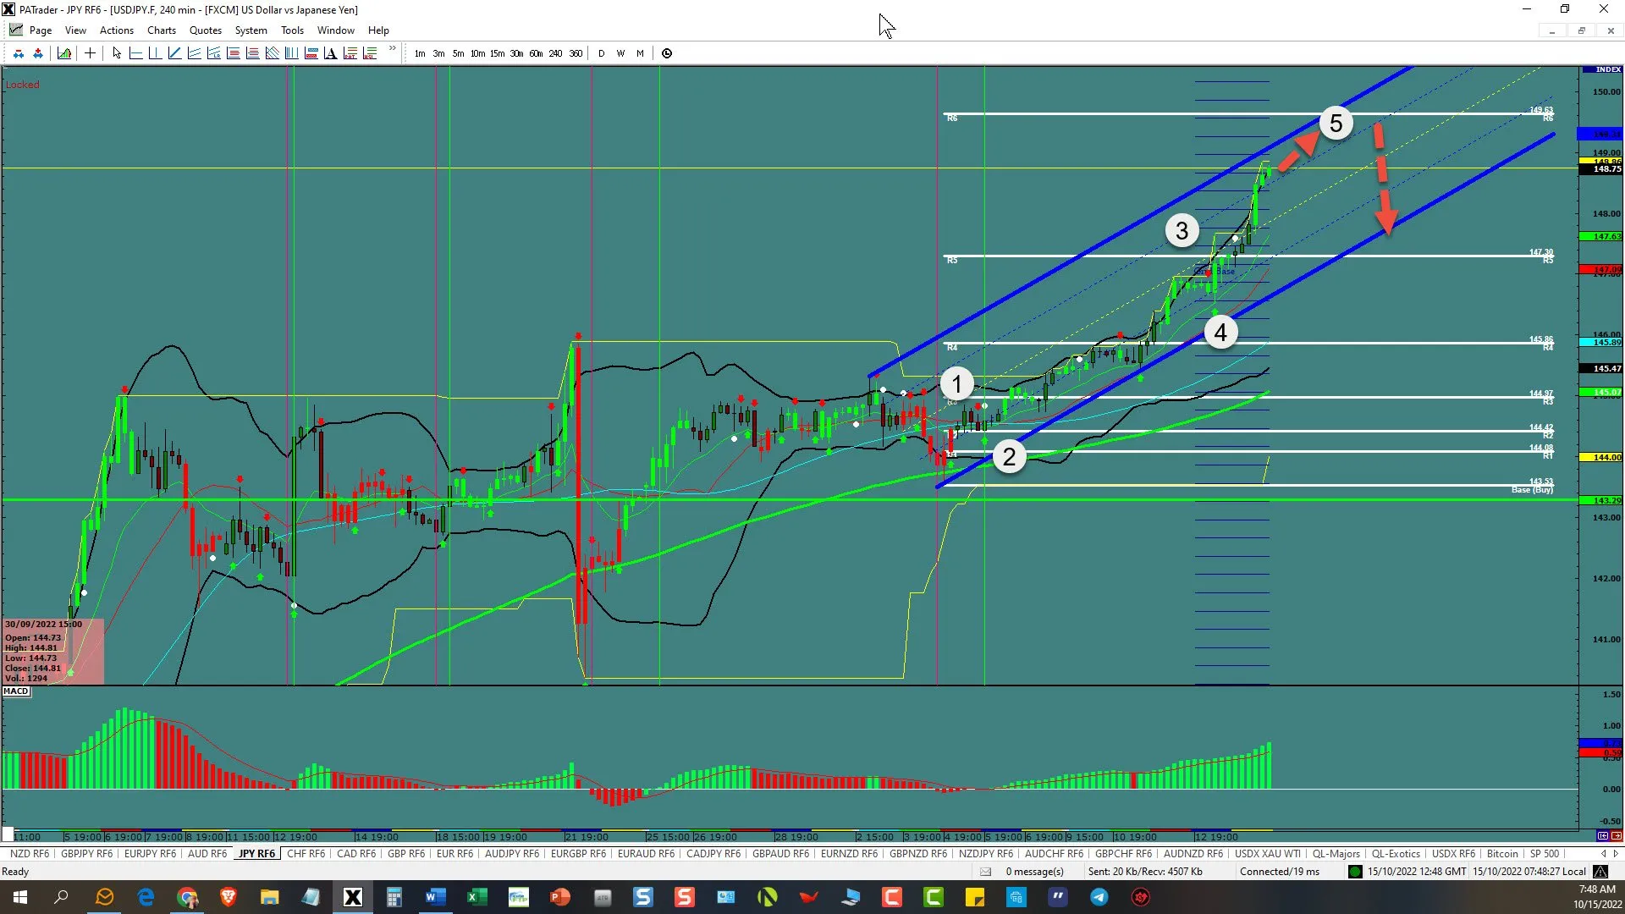Image resolution: width=1625 pixels, height=914 pixels.
Task: Click the 145.47 price axis label
Action: [1600, 369]
